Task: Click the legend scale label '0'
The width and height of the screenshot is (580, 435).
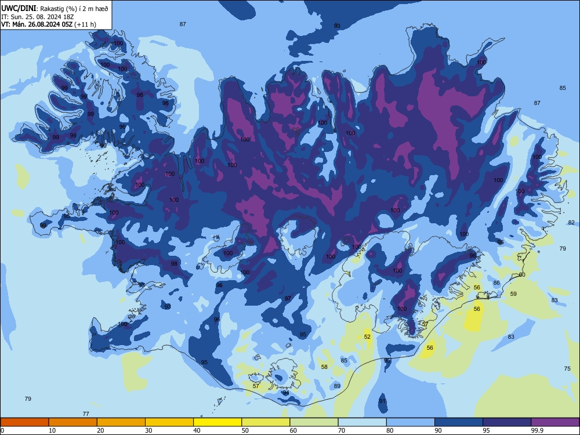Action: pos(2,430)
